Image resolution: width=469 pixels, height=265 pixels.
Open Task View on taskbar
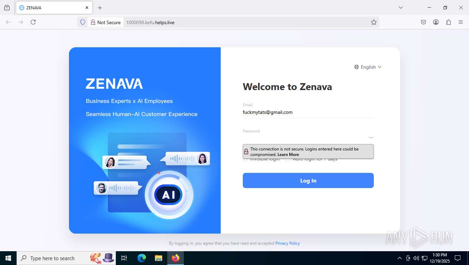(124, 258)
